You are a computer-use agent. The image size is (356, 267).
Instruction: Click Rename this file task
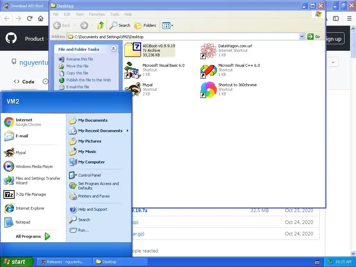(76, 59)
